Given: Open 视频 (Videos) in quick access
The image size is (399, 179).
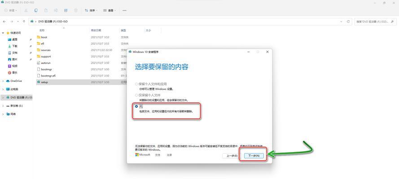Looking at the screenshot, I should 15,66.
